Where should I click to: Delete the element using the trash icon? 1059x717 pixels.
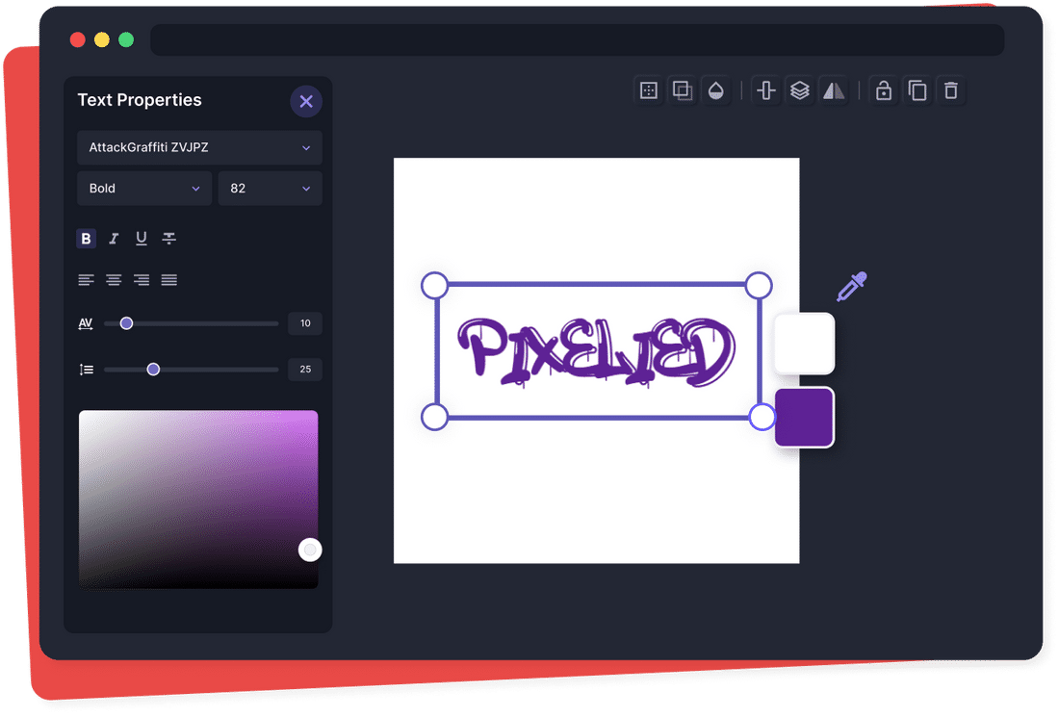pyautogui.click(x=951, y=90)
